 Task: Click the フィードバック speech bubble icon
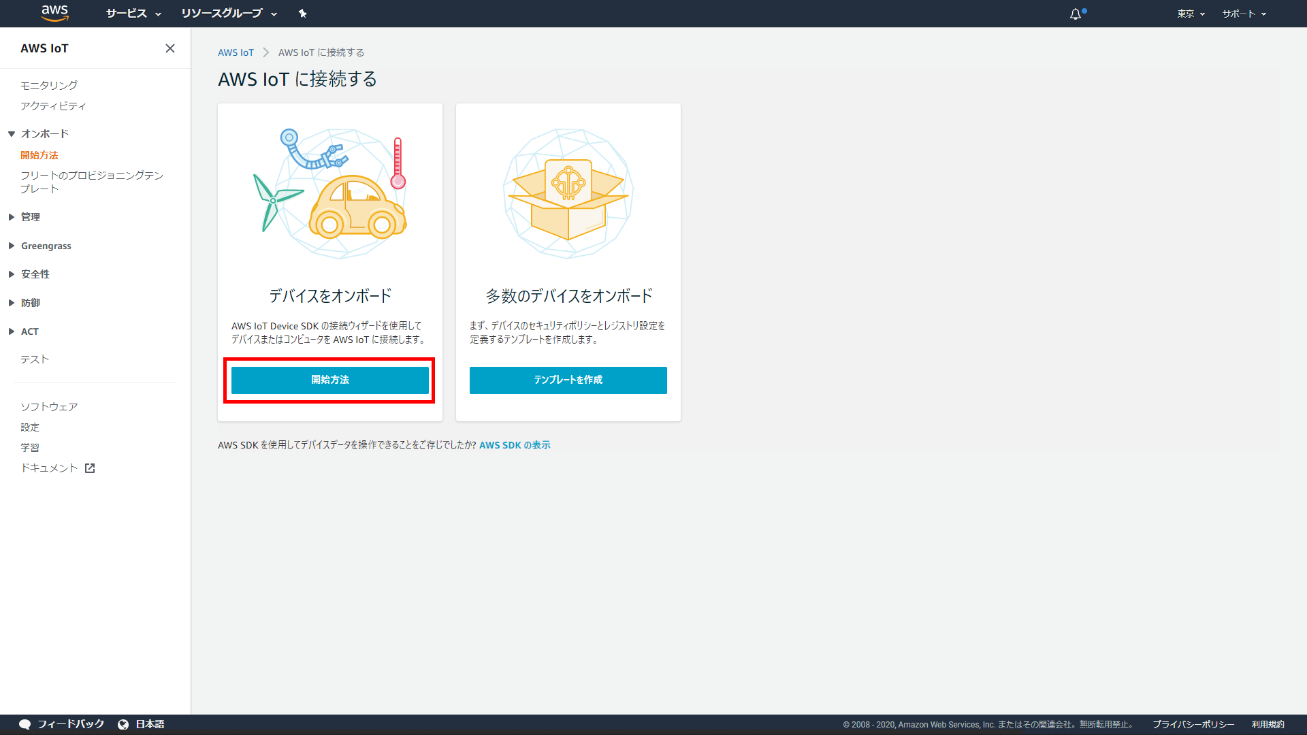[x=25, y=724]
